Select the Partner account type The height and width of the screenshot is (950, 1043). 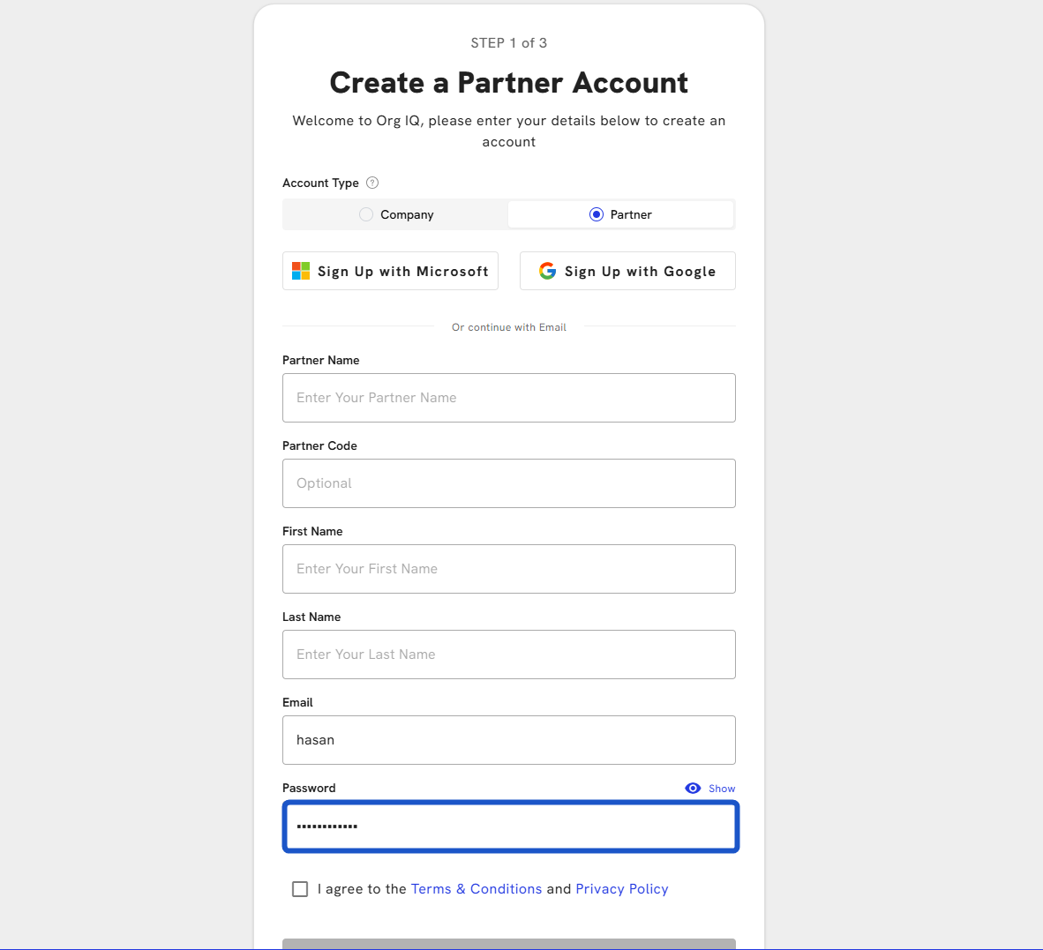click(621, 214)
